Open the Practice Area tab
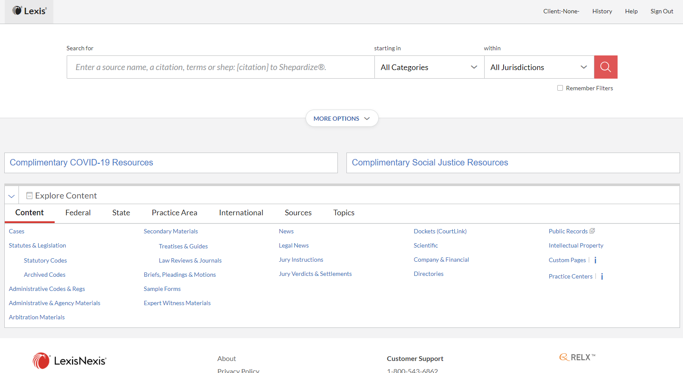Screen dimensions: 683x373 click(174, 213)
